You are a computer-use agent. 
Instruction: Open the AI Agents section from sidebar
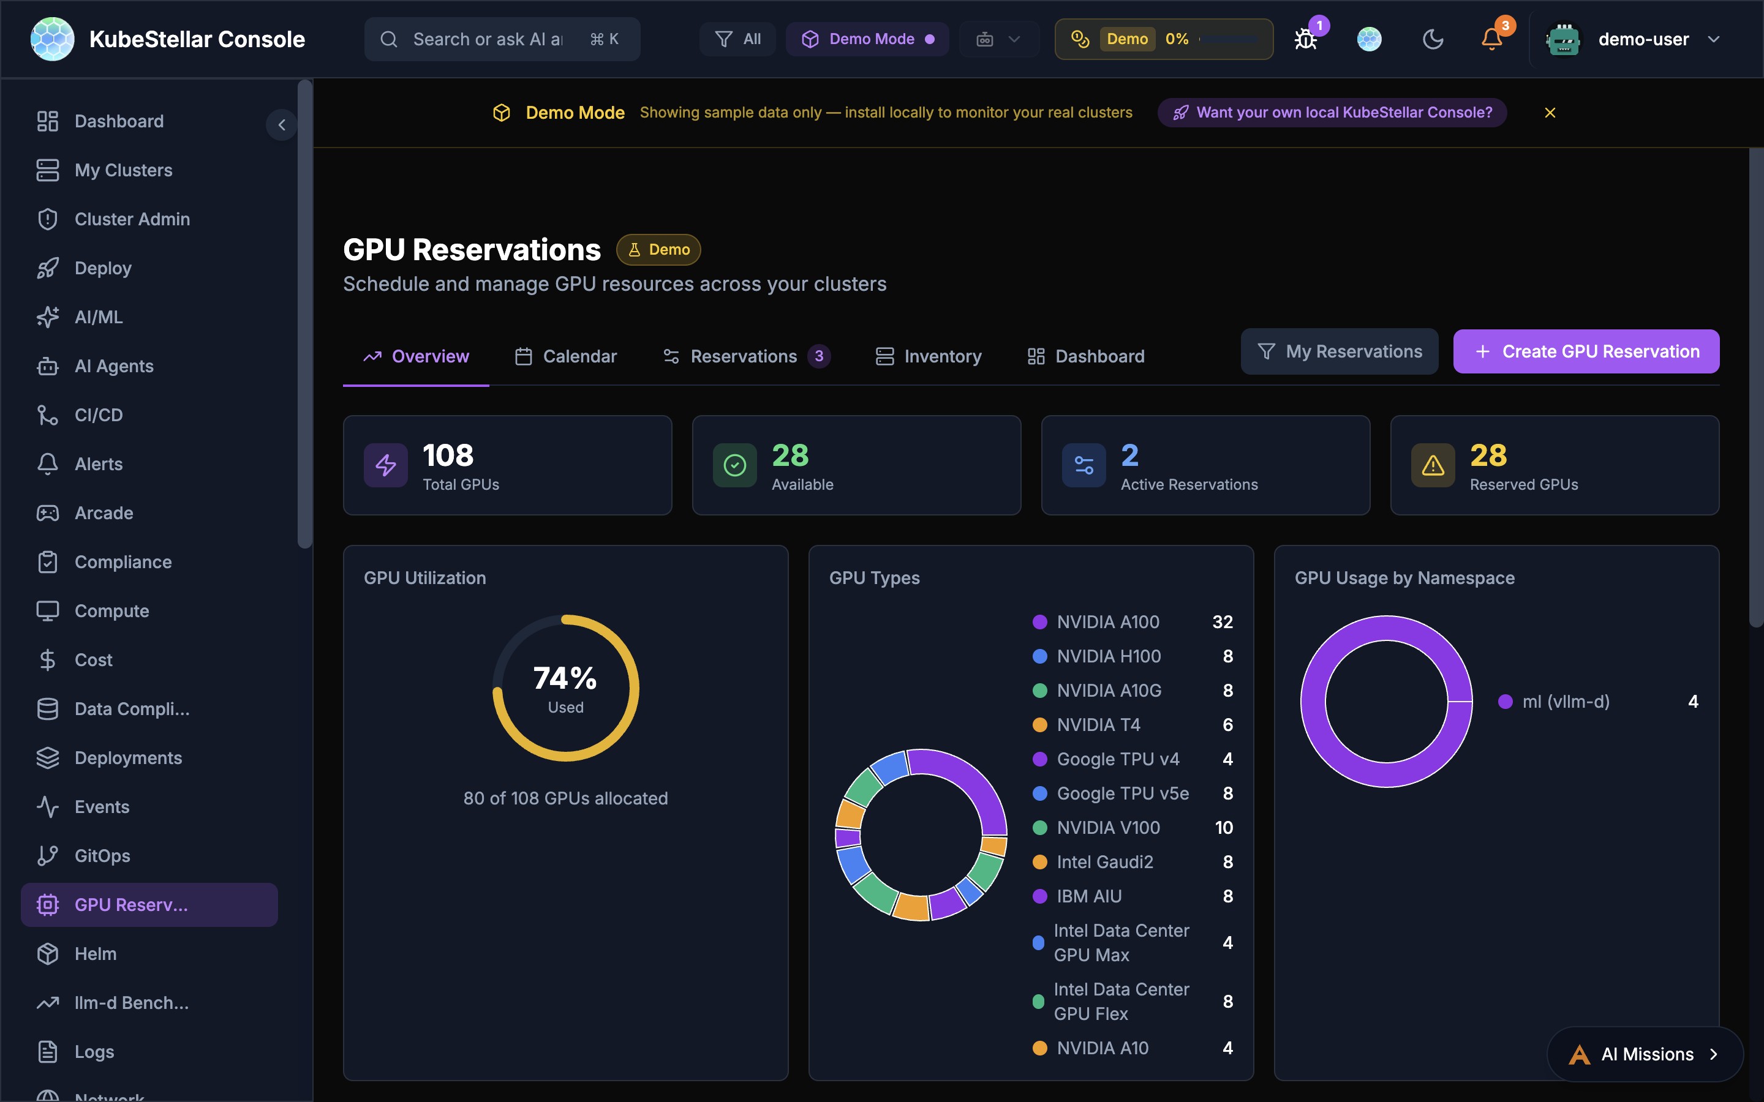tap(114, 366)
